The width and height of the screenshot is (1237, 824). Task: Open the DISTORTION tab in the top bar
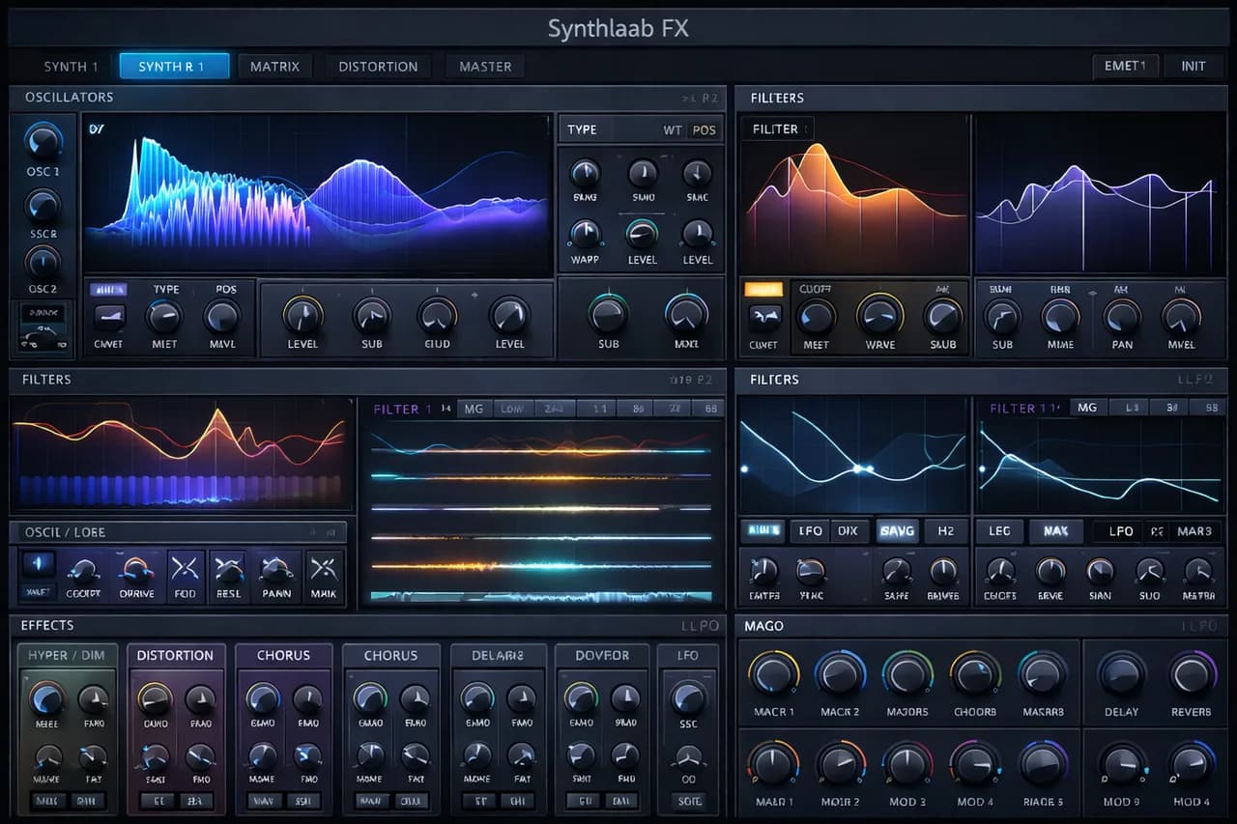(378, 67)
